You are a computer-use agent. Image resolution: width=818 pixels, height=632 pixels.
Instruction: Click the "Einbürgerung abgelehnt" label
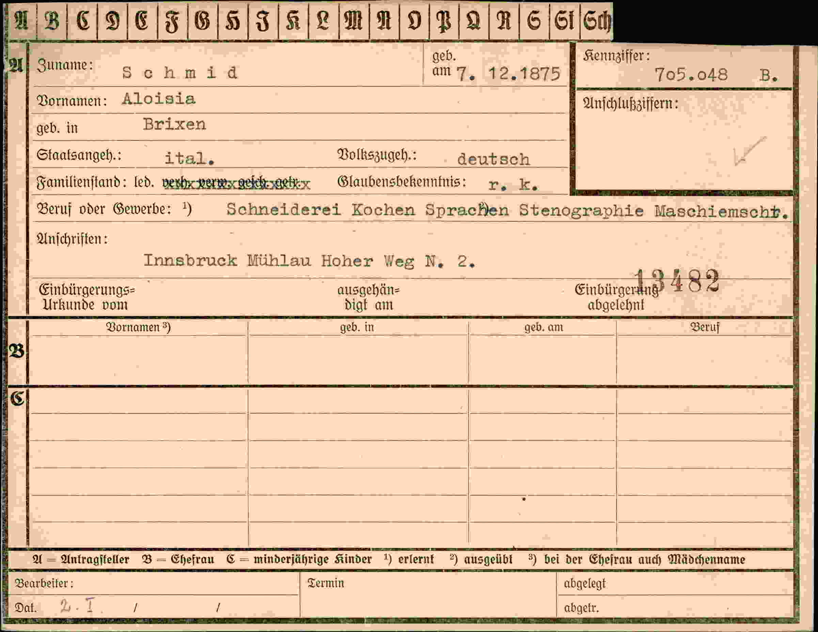tap(616, 297)
